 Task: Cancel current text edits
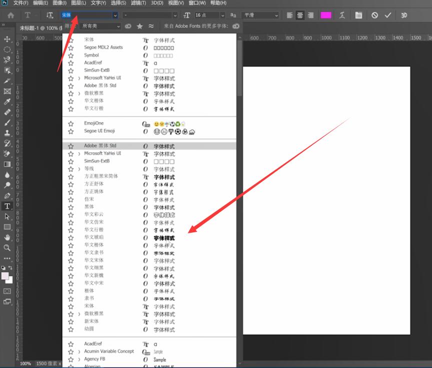click(374, 15)
